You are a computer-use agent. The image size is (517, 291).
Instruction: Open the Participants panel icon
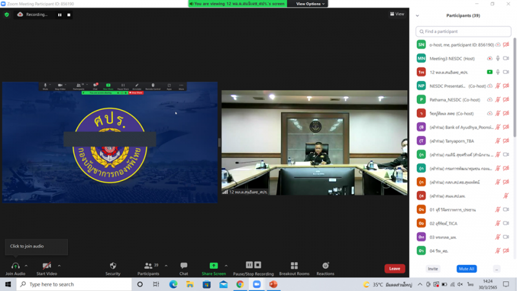pyautogui.click(x=149, y=266)
